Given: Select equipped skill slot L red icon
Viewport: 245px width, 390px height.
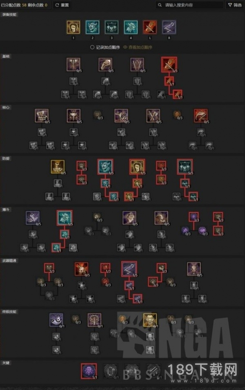Looking at the screenshot, I should [x=150, y=27].
